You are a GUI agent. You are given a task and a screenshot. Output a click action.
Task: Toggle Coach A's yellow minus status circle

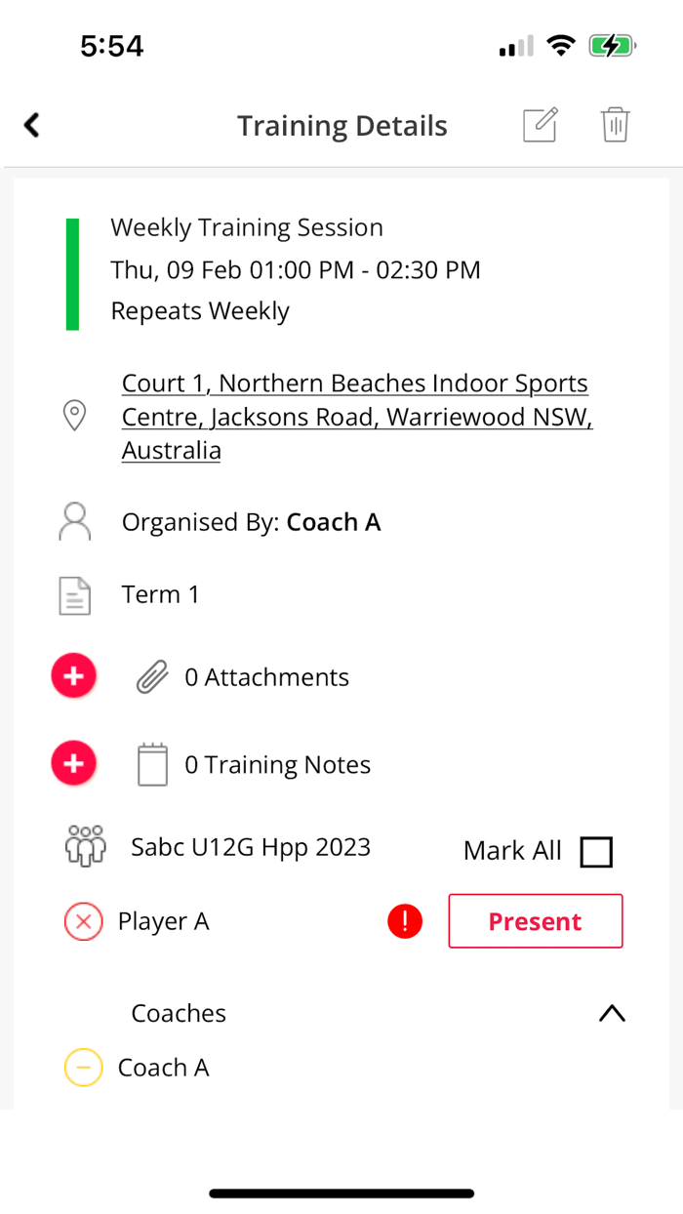pos(84,1068)
